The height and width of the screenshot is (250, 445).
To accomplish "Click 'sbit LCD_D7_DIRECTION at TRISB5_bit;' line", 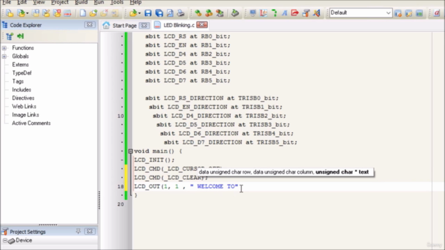I will pos(230,142).
